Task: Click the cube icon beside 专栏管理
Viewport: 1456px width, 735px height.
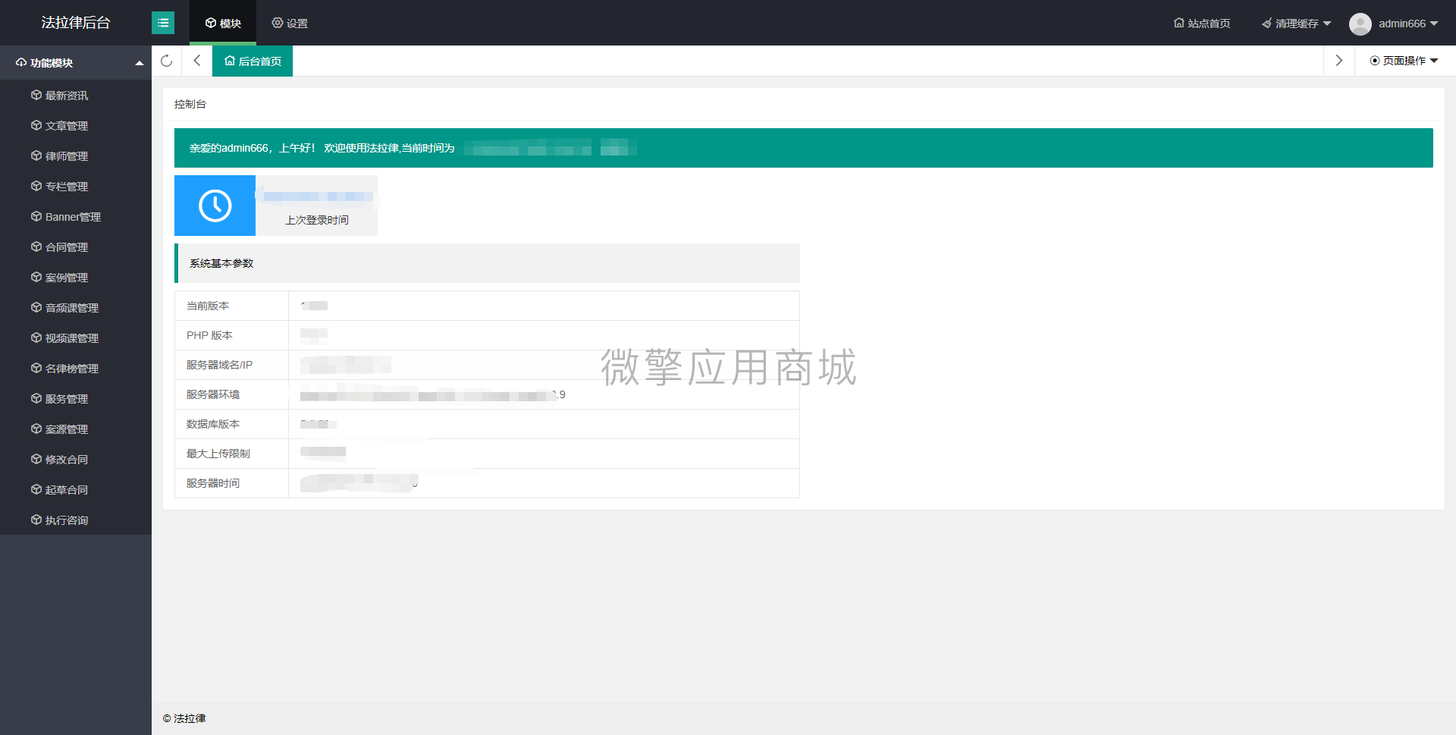Action: coord(36,186)
